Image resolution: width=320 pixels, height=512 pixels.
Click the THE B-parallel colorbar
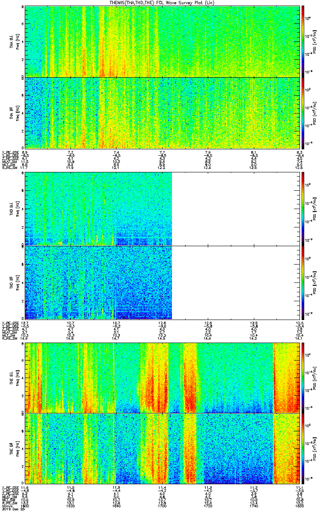[303, 449]
